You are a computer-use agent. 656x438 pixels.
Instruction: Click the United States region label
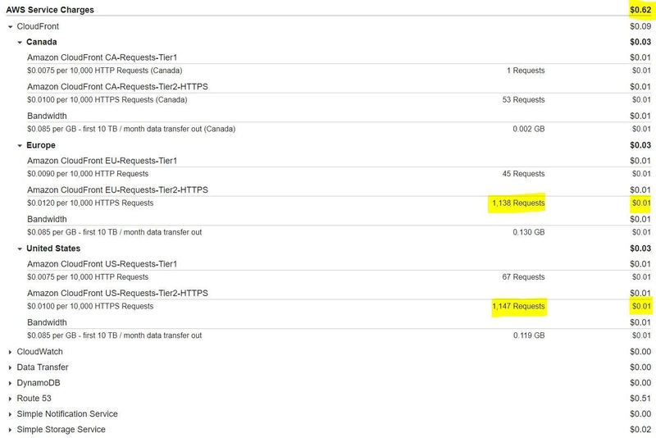[x=53, y=249]
